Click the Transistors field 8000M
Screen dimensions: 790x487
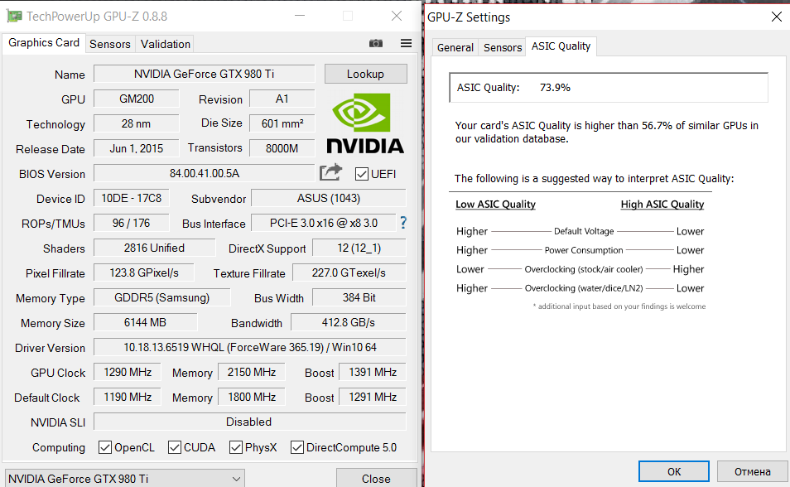pyautogui.click(x=282, y=149)
